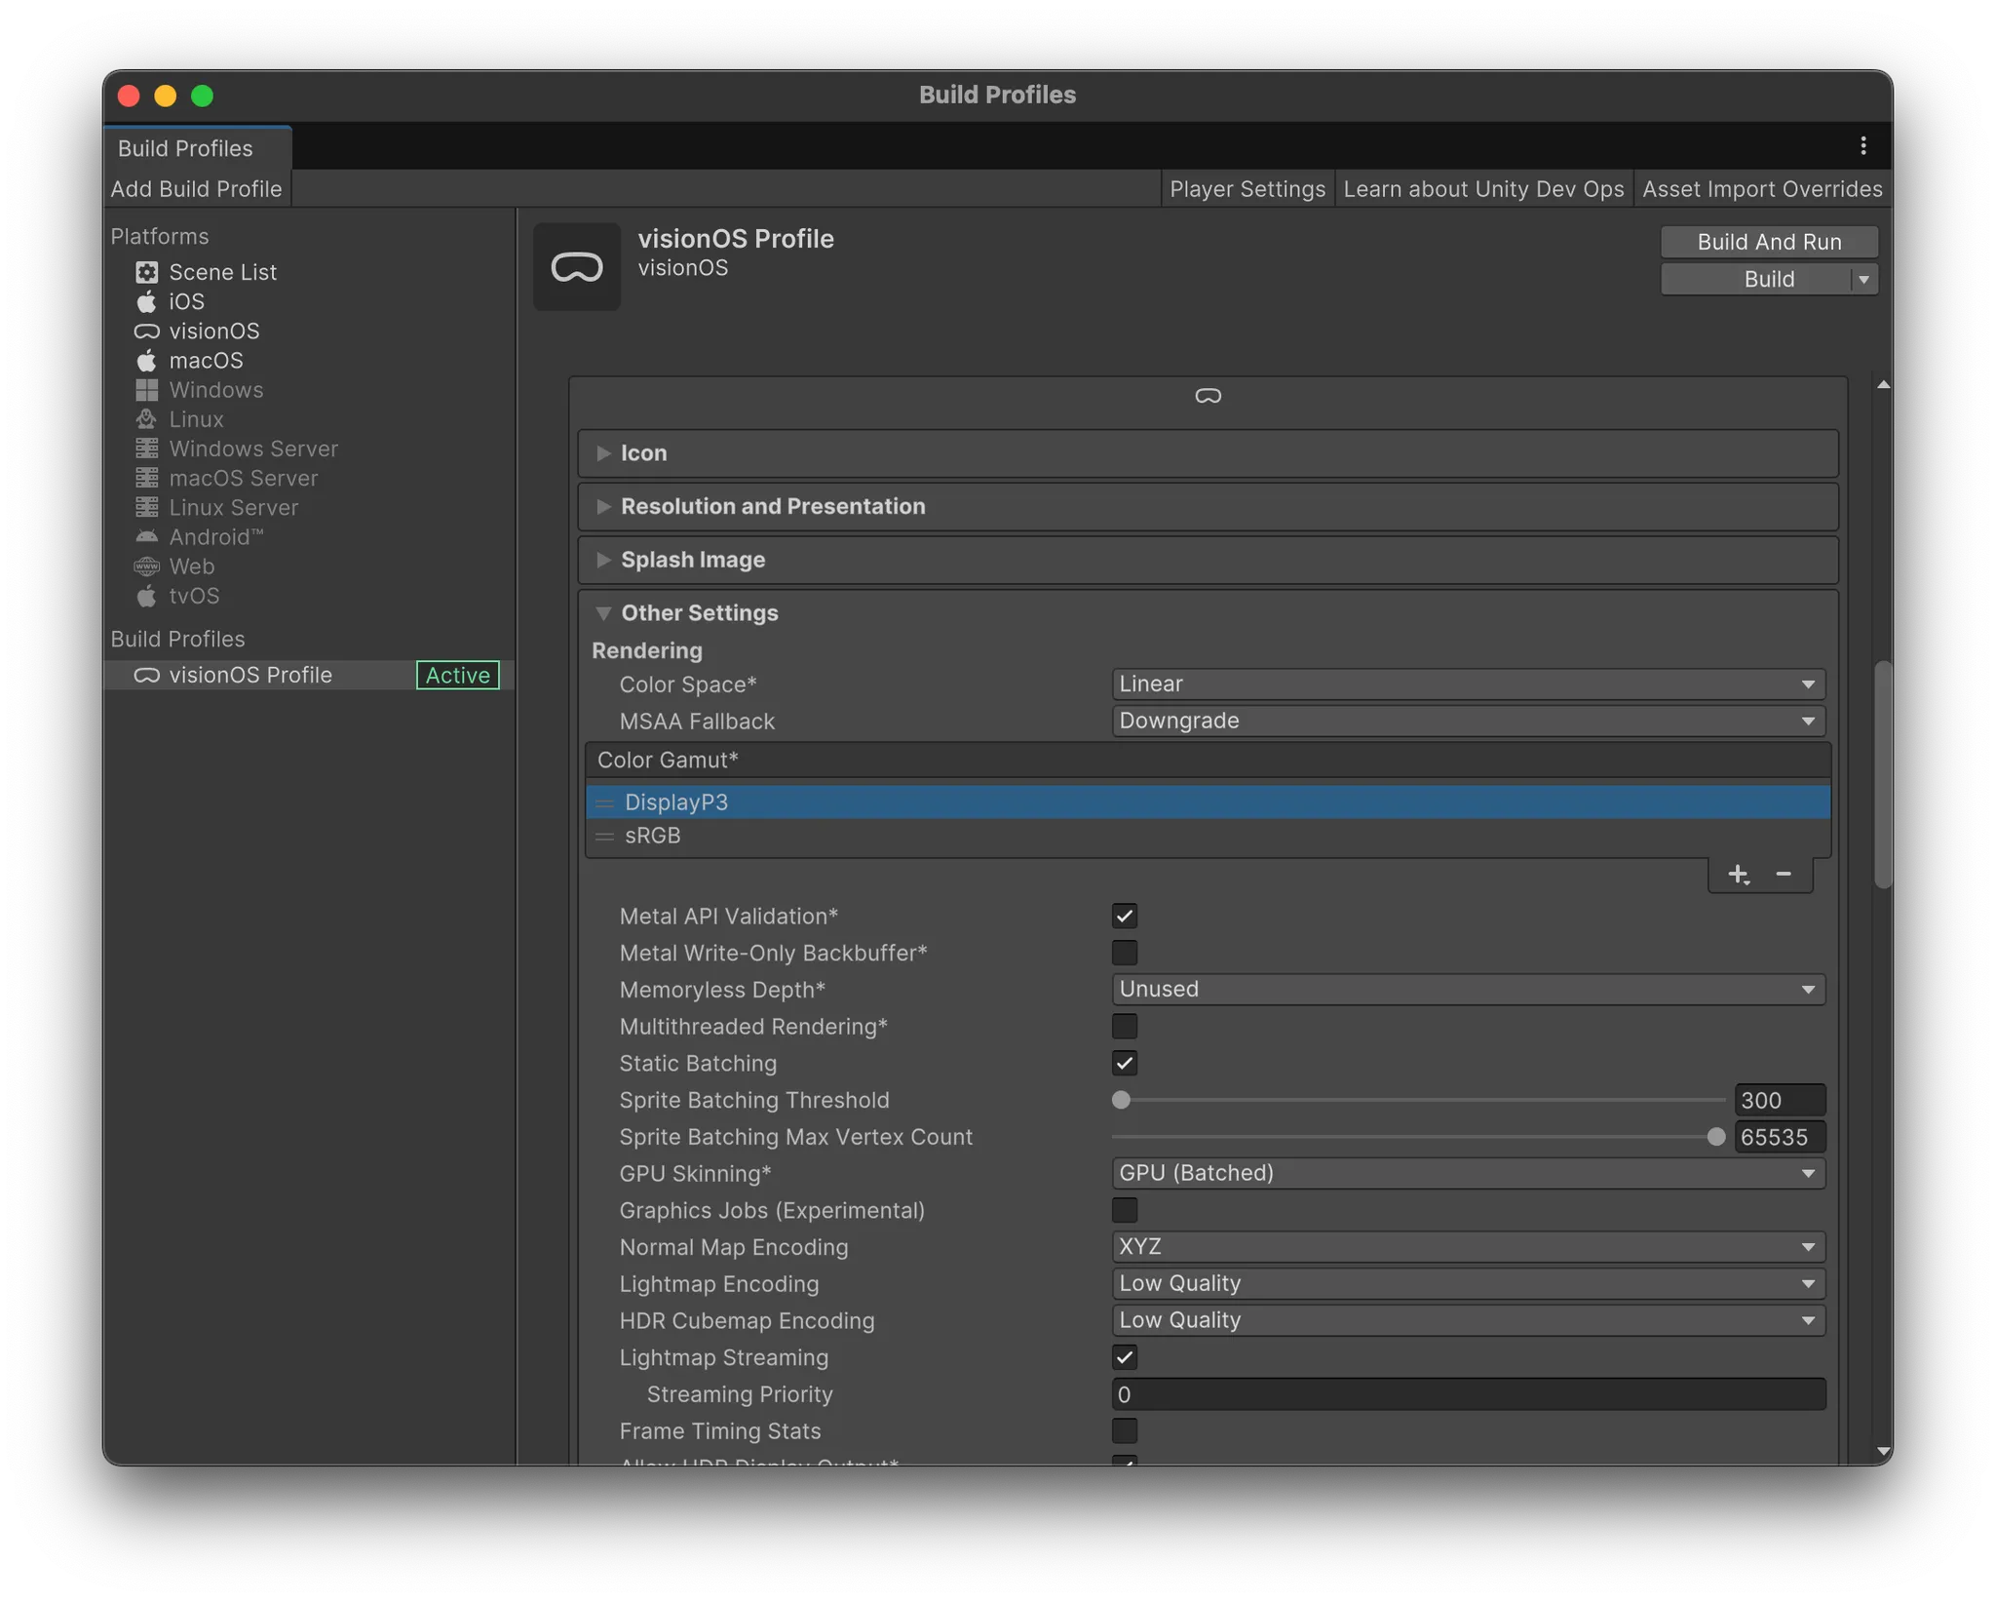Select DisplayP3 in Color Gamut list

1208,802
